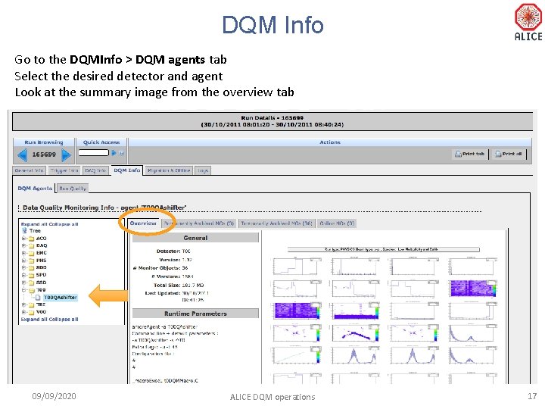Click the # Monitor Objects value 36
Image resolution: width=545 pixels, height=409 pixels.
click(x=185, y=268)
